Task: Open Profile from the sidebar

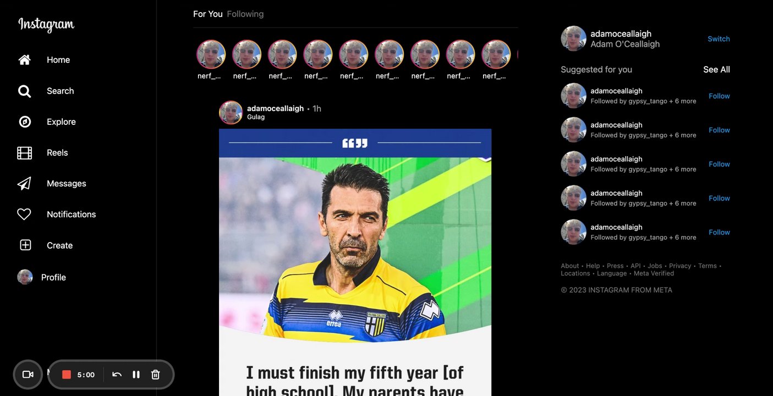Action: pyautogui.click(x=42, y=277)
